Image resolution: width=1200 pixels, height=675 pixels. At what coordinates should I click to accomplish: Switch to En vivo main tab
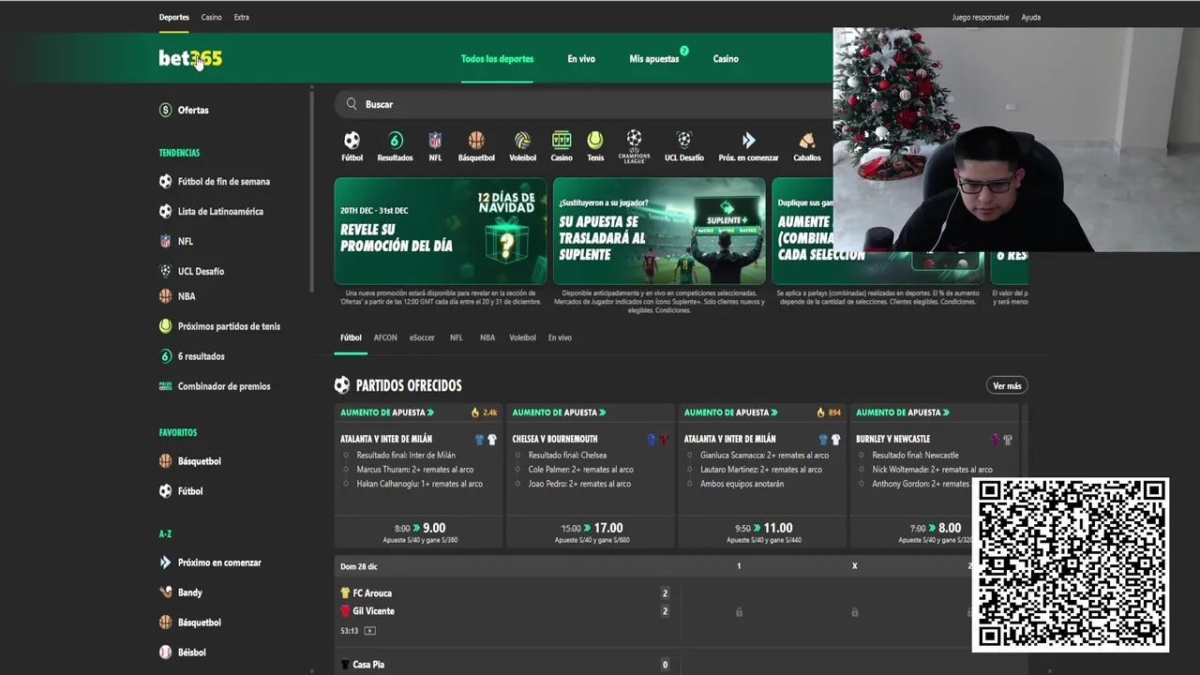tap(581, 58)
